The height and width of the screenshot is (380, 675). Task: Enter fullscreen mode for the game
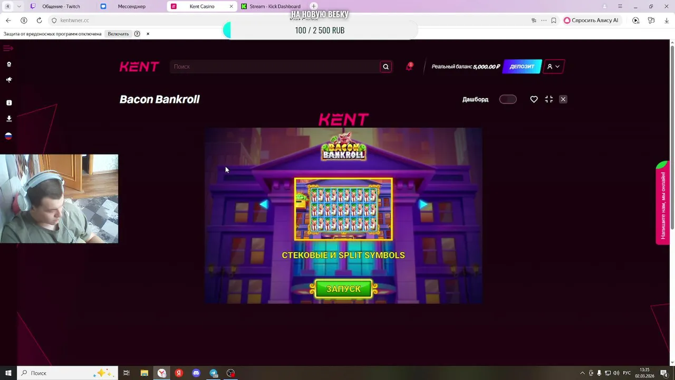coord(549,99)
